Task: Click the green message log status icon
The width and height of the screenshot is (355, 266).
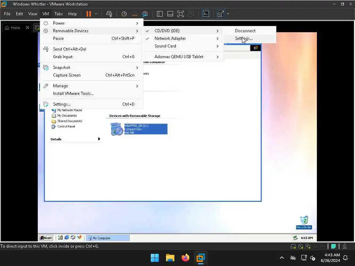Action: [x=334, y=246]
